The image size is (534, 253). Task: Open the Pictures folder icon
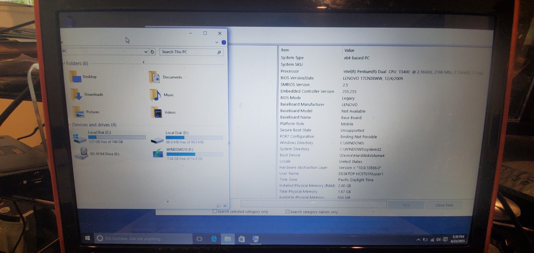point(79,112)
